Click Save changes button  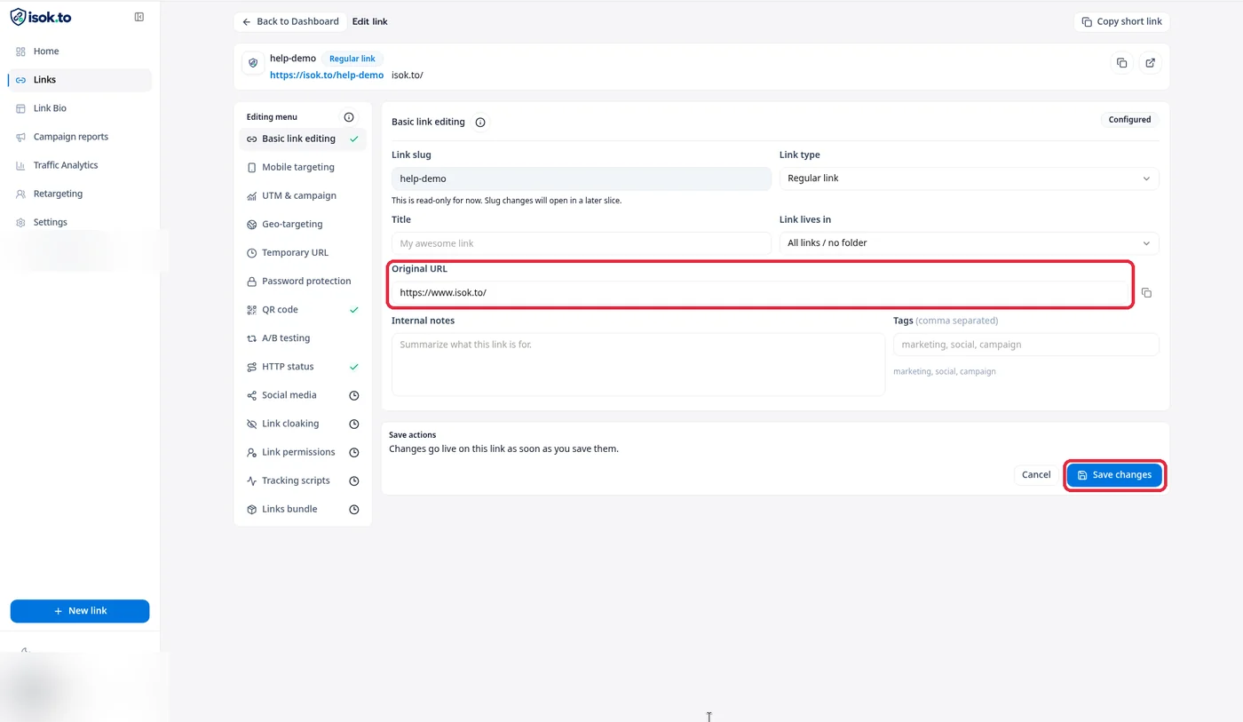1114,475
